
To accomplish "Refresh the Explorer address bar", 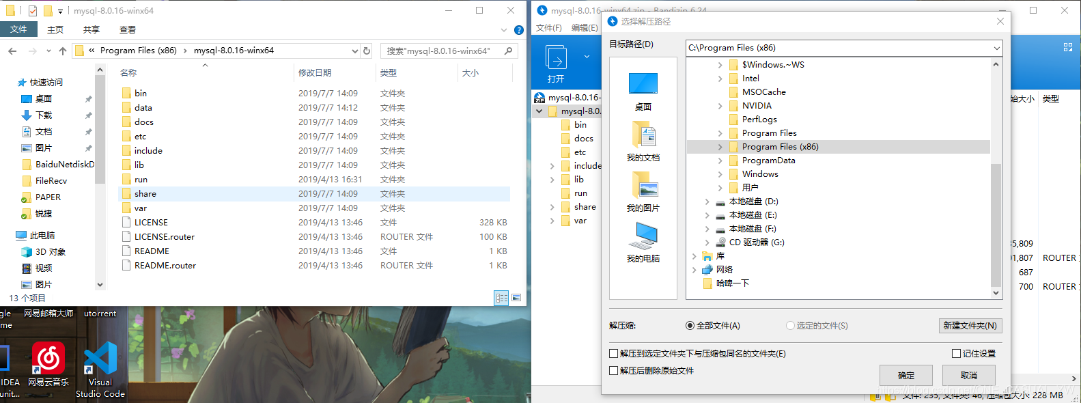I will pyautogui.click(x=367, y=51).
